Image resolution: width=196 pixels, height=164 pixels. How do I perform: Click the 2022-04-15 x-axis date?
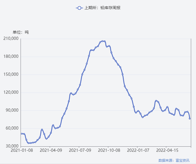[x=167, y=150]
